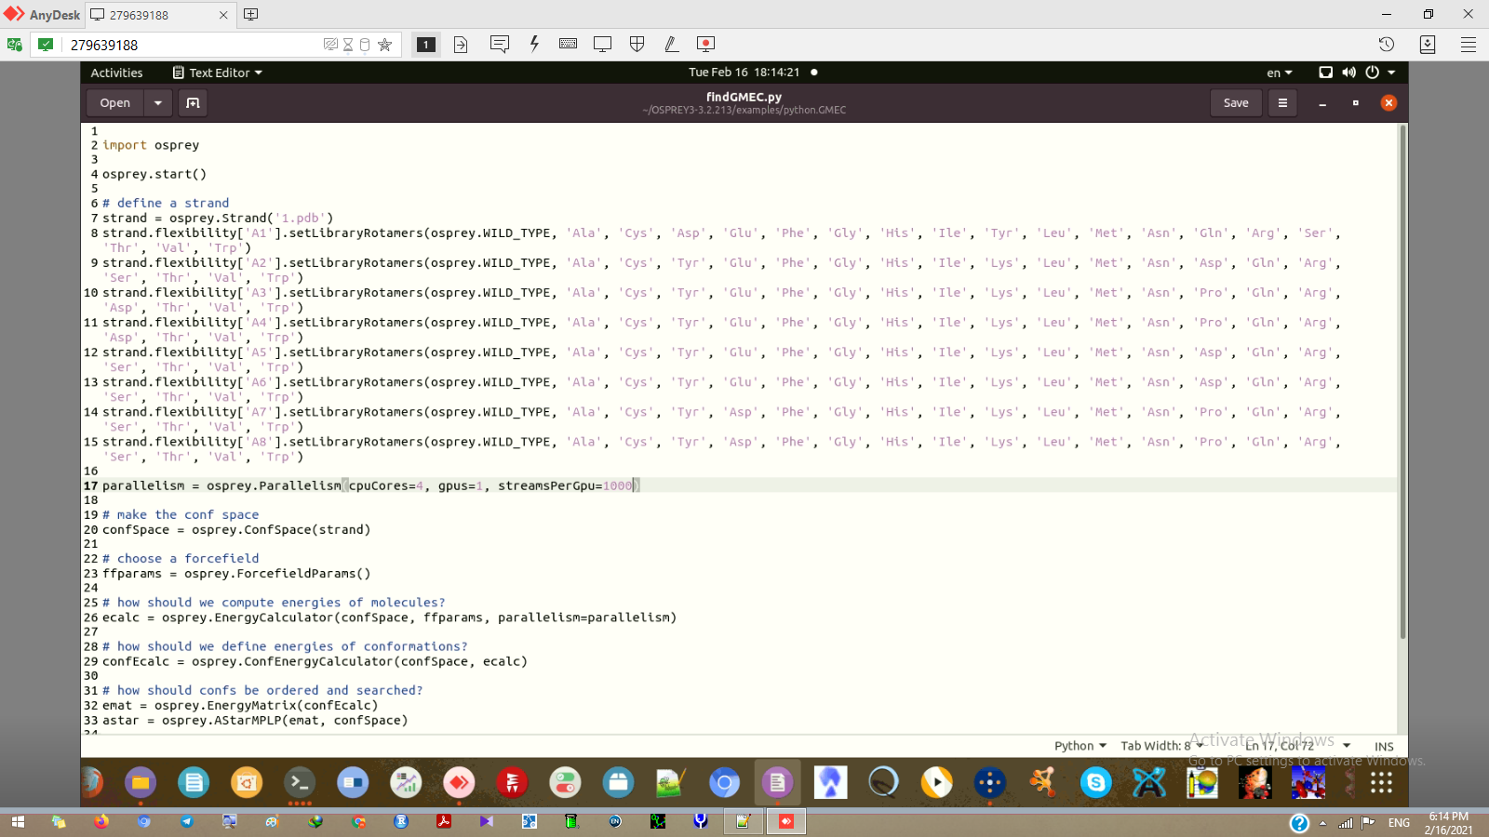Open Firefox from the Windows taskbar

101,822
